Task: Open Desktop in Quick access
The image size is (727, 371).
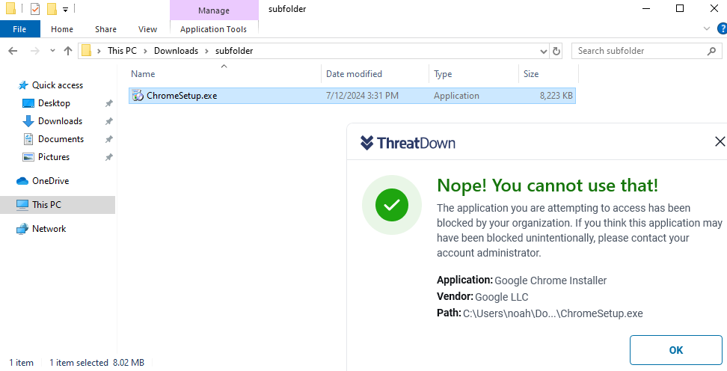Action: pyautogui.click(x=55, y=103)
